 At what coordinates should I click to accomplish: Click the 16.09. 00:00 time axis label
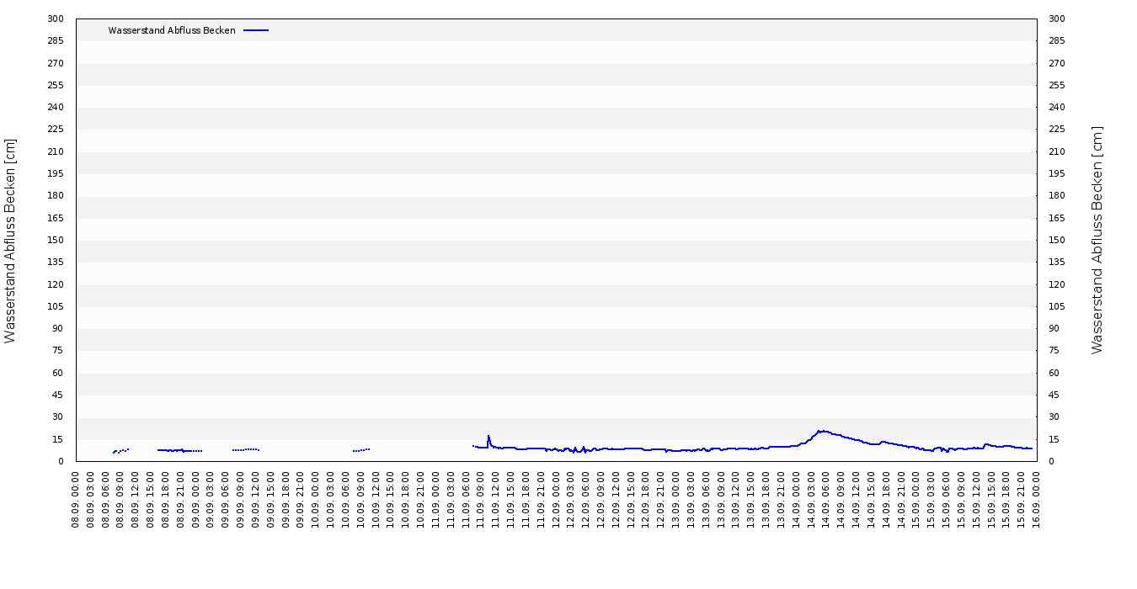coord(1036,497)
